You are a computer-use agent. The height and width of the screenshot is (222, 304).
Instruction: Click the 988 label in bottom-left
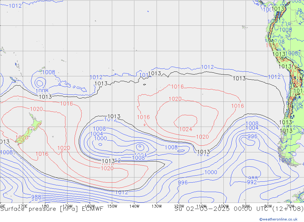(36, 197)
